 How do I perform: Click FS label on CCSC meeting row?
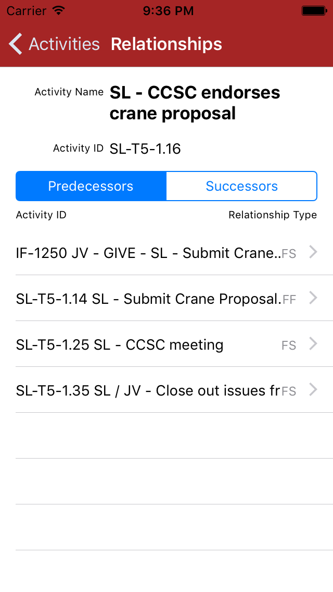pos(289,345)
